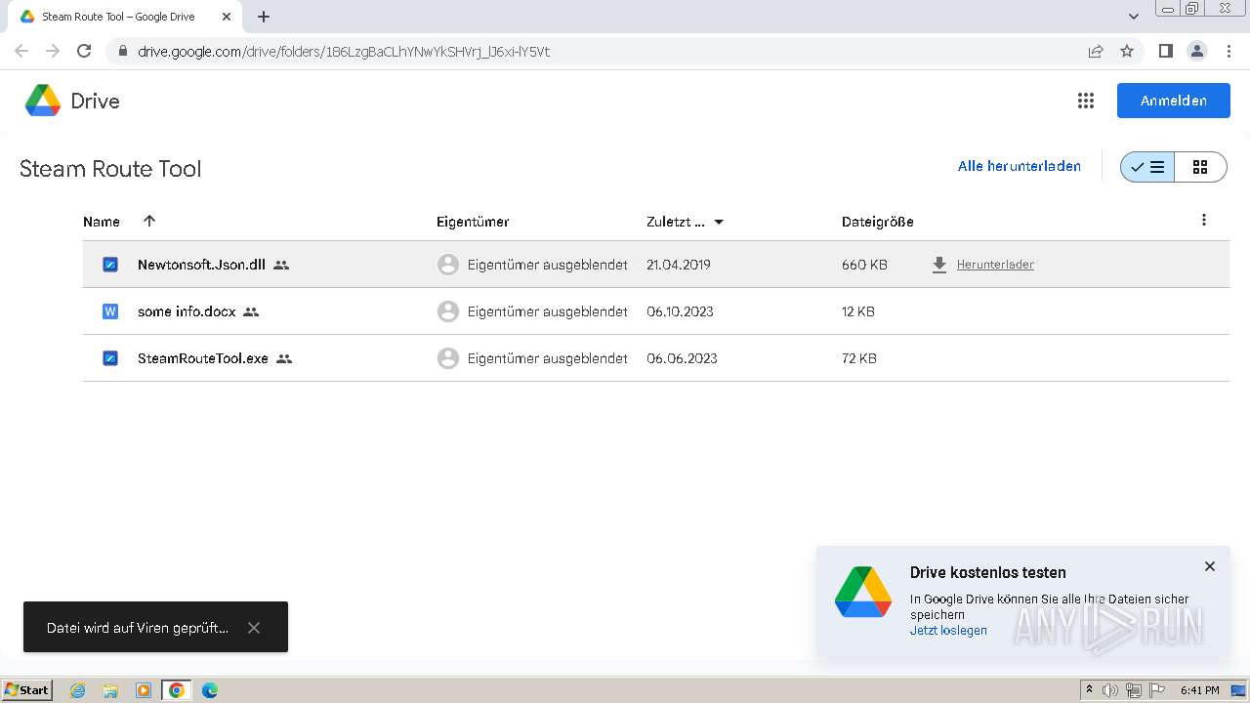Click the date 21.04.2019
1250x703 pixels.
click(x=679, y=265)
